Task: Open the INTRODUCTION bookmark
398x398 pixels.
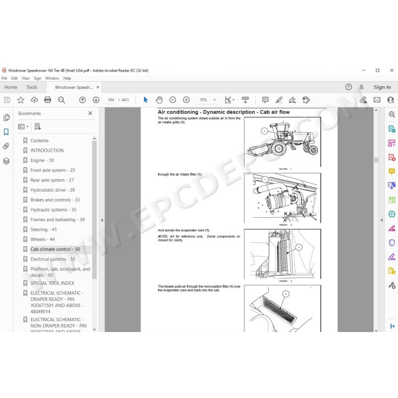Action: pos(47,150)
